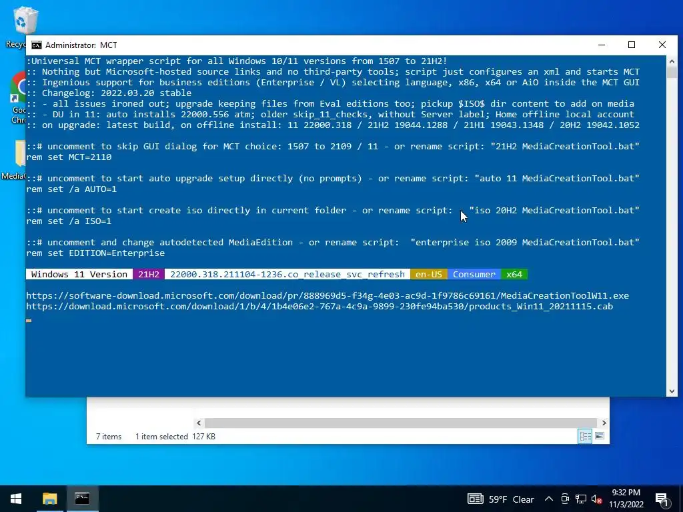Switch Explorer to details view icon
This screenshot has height=512, width=683.
click(x=585, y=436)
